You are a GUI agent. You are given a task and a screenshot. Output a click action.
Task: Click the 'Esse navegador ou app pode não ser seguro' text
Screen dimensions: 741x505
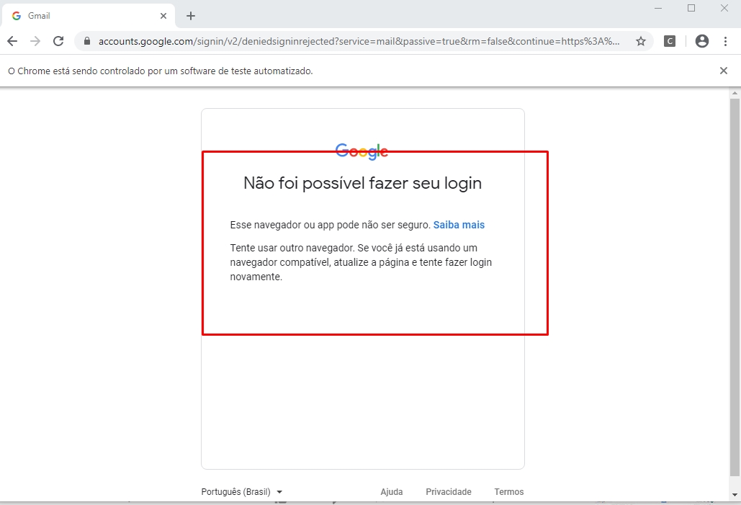(x=331, y=225)
